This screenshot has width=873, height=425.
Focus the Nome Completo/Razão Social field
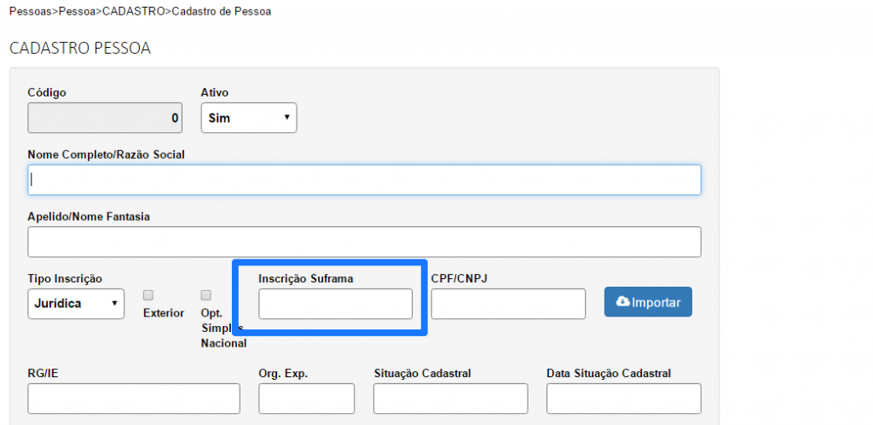[364, 180]
